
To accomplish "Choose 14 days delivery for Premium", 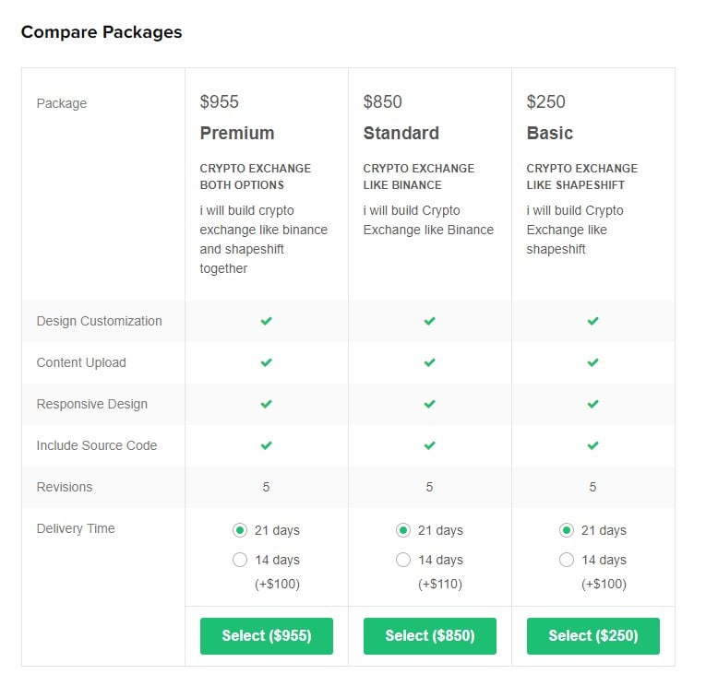I will [x=240, y=560].
